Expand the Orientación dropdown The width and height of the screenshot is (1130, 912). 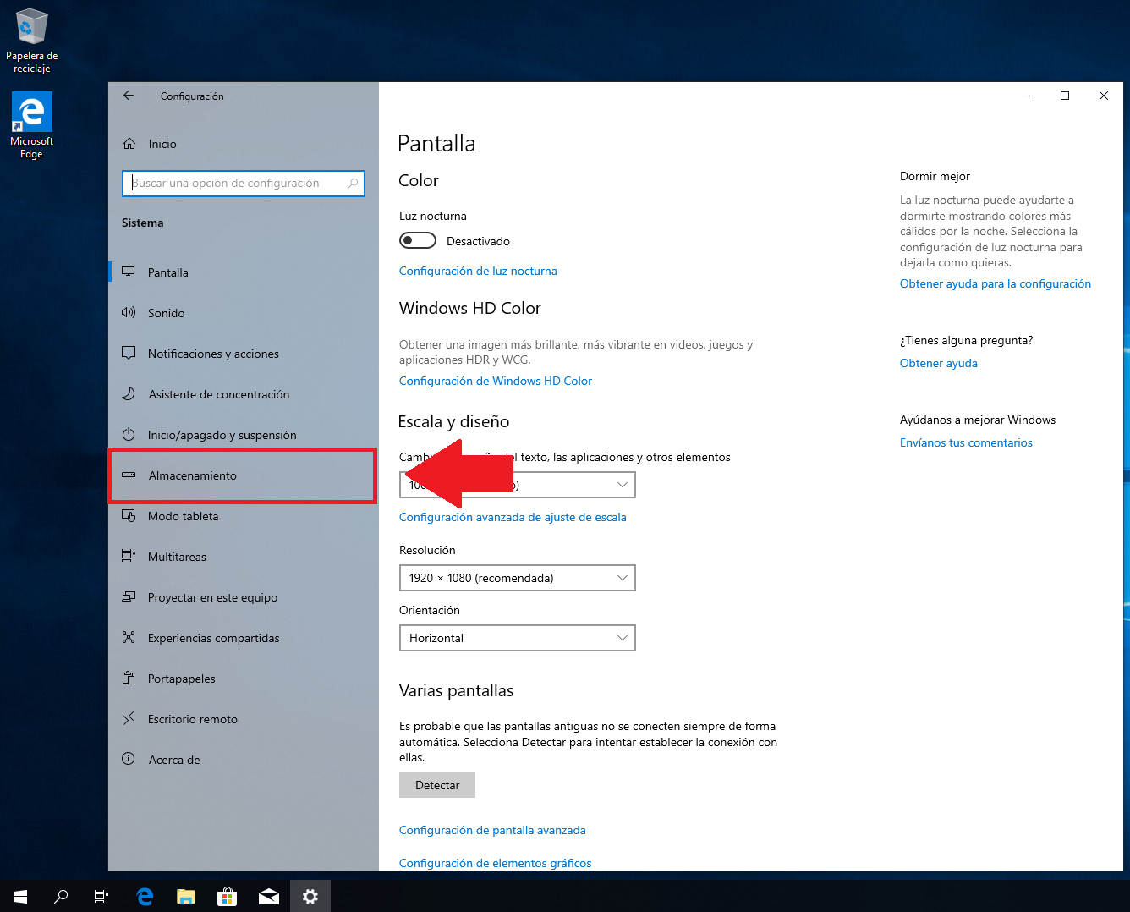(x=517, y=638)
